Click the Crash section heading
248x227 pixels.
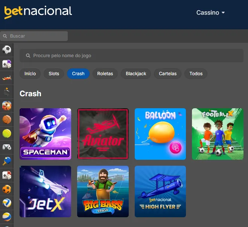[x=30, y=94]
